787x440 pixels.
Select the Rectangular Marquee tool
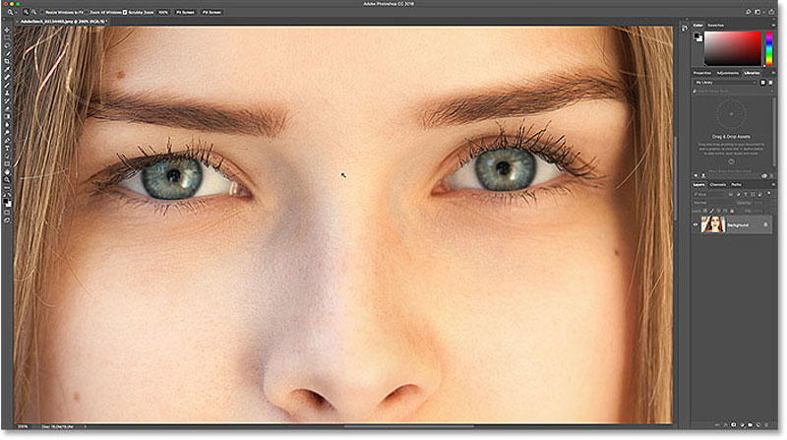7,35
